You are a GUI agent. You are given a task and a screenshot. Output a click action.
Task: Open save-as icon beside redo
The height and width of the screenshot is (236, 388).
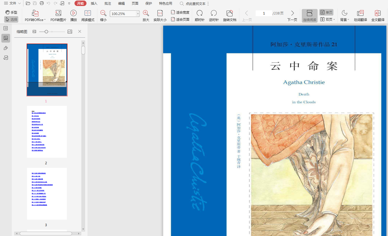(x=62, y=3)
